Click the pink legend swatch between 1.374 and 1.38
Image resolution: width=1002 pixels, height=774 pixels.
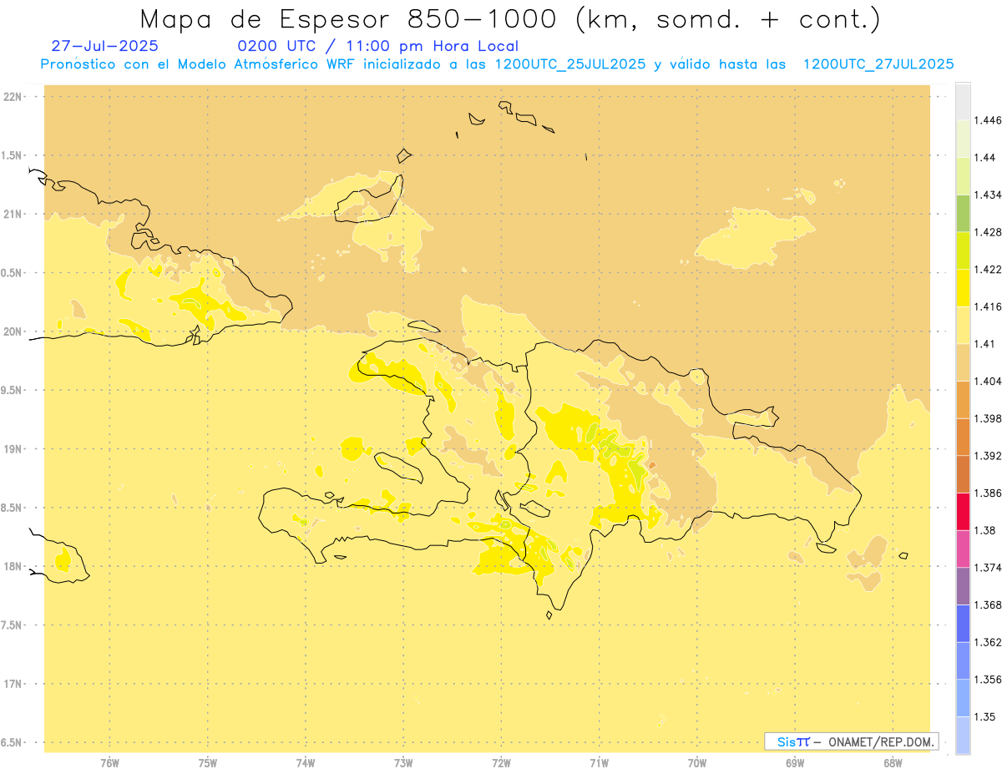[963, 549]
